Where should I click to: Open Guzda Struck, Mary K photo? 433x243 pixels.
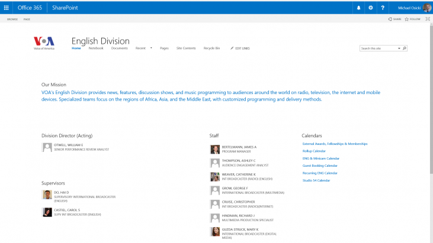coord(215,232)
